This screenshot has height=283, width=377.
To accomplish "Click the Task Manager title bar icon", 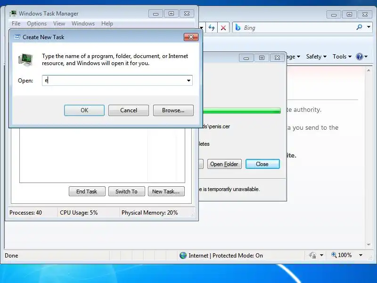I will (13, 14).
